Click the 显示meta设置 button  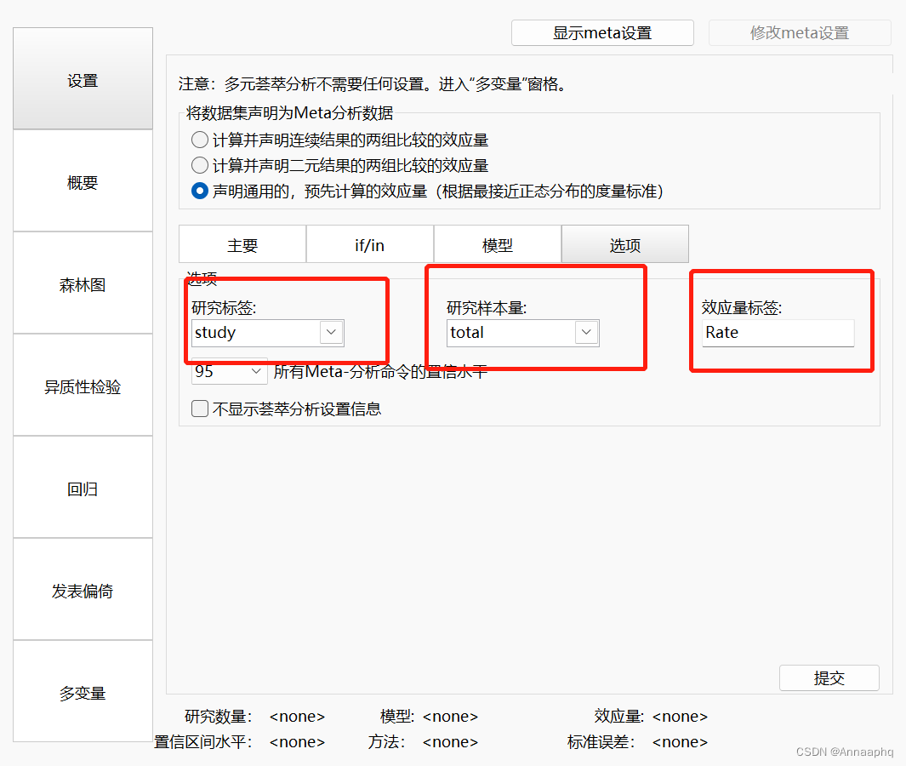[601, 32]
